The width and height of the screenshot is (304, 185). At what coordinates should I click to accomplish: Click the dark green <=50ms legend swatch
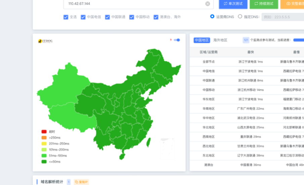click(x=44, y=162)
